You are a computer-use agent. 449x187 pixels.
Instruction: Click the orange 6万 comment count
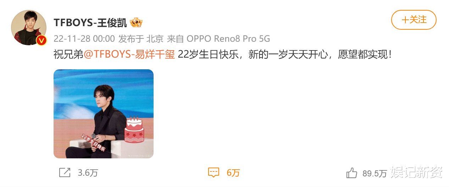[233, 173]
